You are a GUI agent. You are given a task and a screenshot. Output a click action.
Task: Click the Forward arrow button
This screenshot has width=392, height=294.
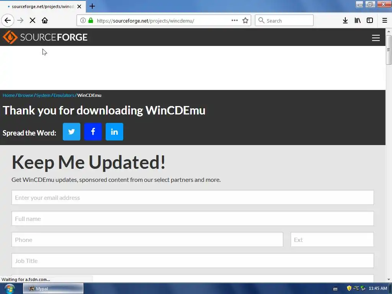tap(20, 20)
